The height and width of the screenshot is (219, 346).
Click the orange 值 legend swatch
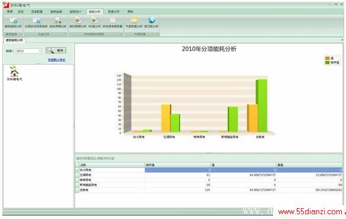(327, 58)
